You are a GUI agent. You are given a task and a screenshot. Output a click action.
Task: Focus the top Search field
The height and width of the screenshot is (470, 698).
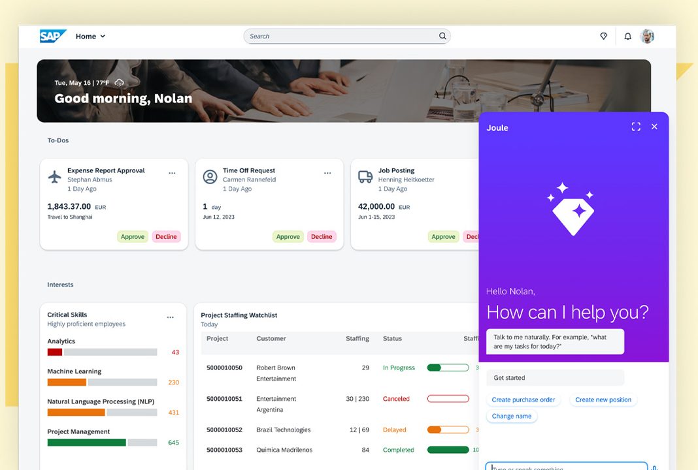pyautogui.click(x=347, y=37)
